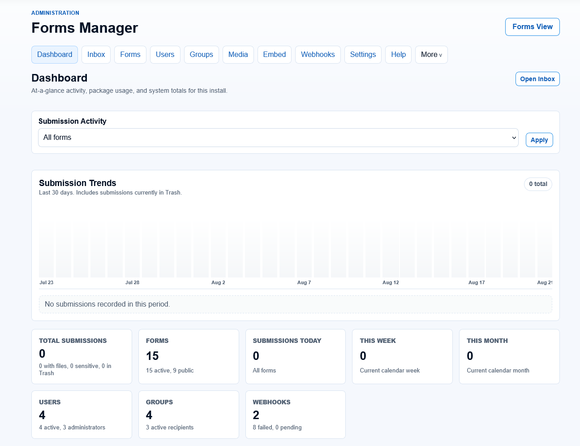Click the ADMINISTRATION breadcrumb label
580x446 pixels.
[x=55, y=13]
